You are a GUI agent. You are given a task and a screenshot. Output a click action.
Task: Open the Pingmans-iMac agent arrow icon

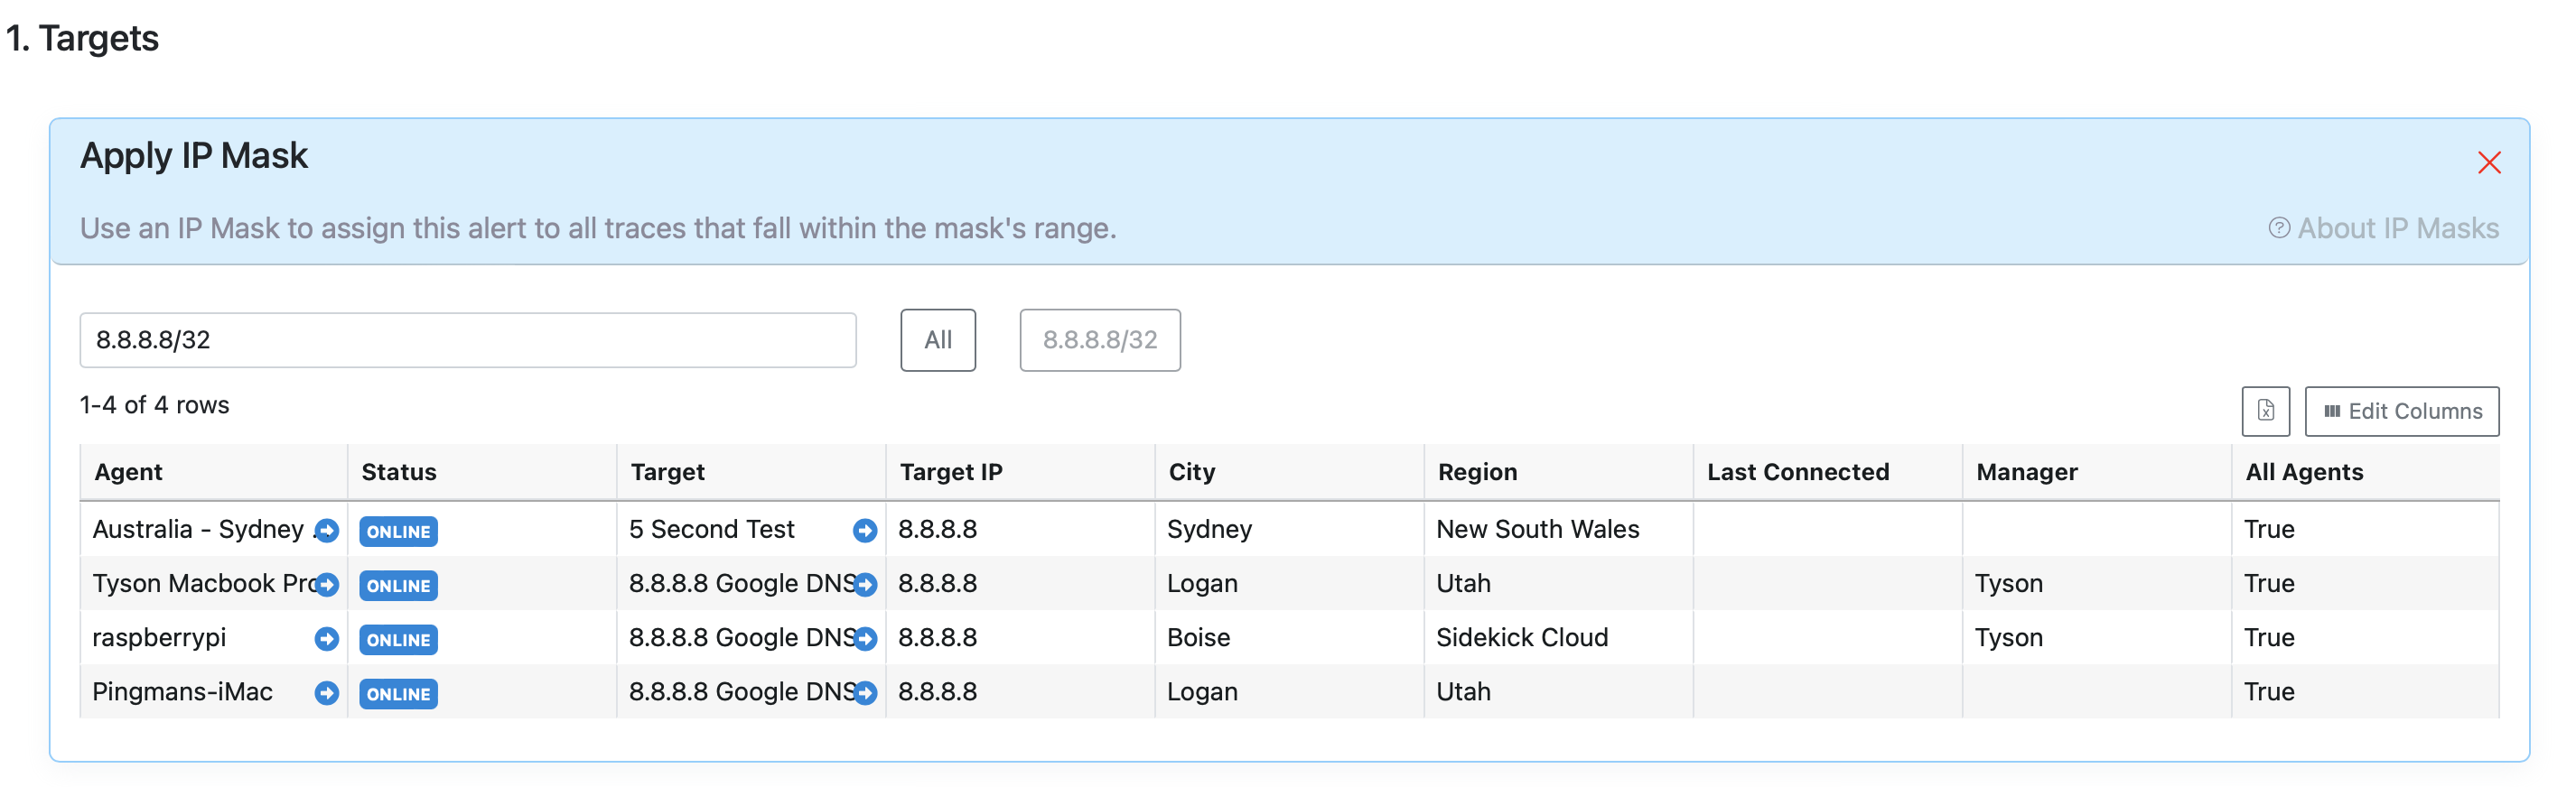pos(326,692)
